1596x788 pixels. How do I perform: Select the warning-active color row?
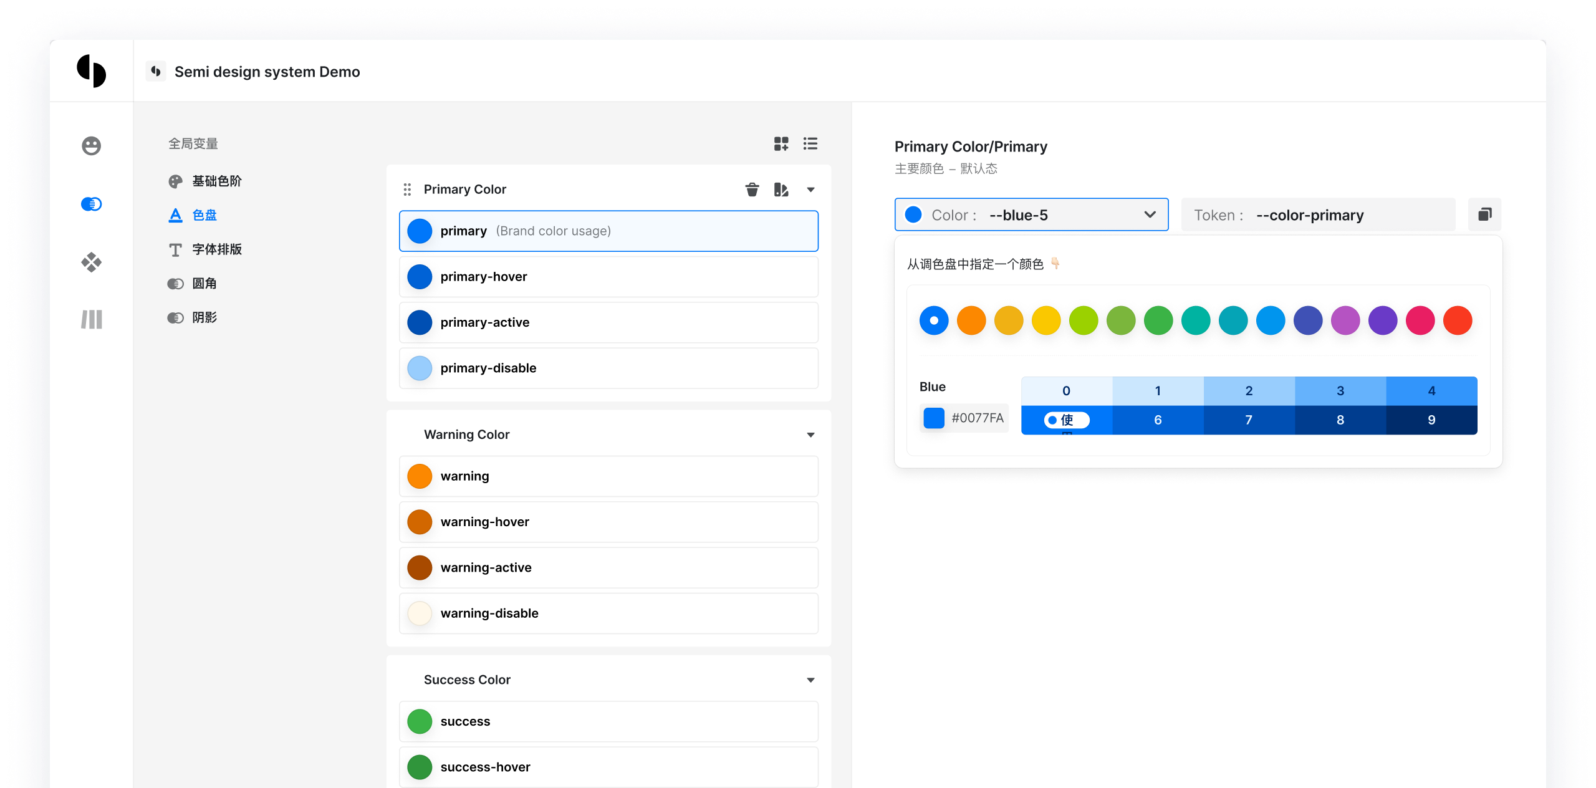click(608, 568)
